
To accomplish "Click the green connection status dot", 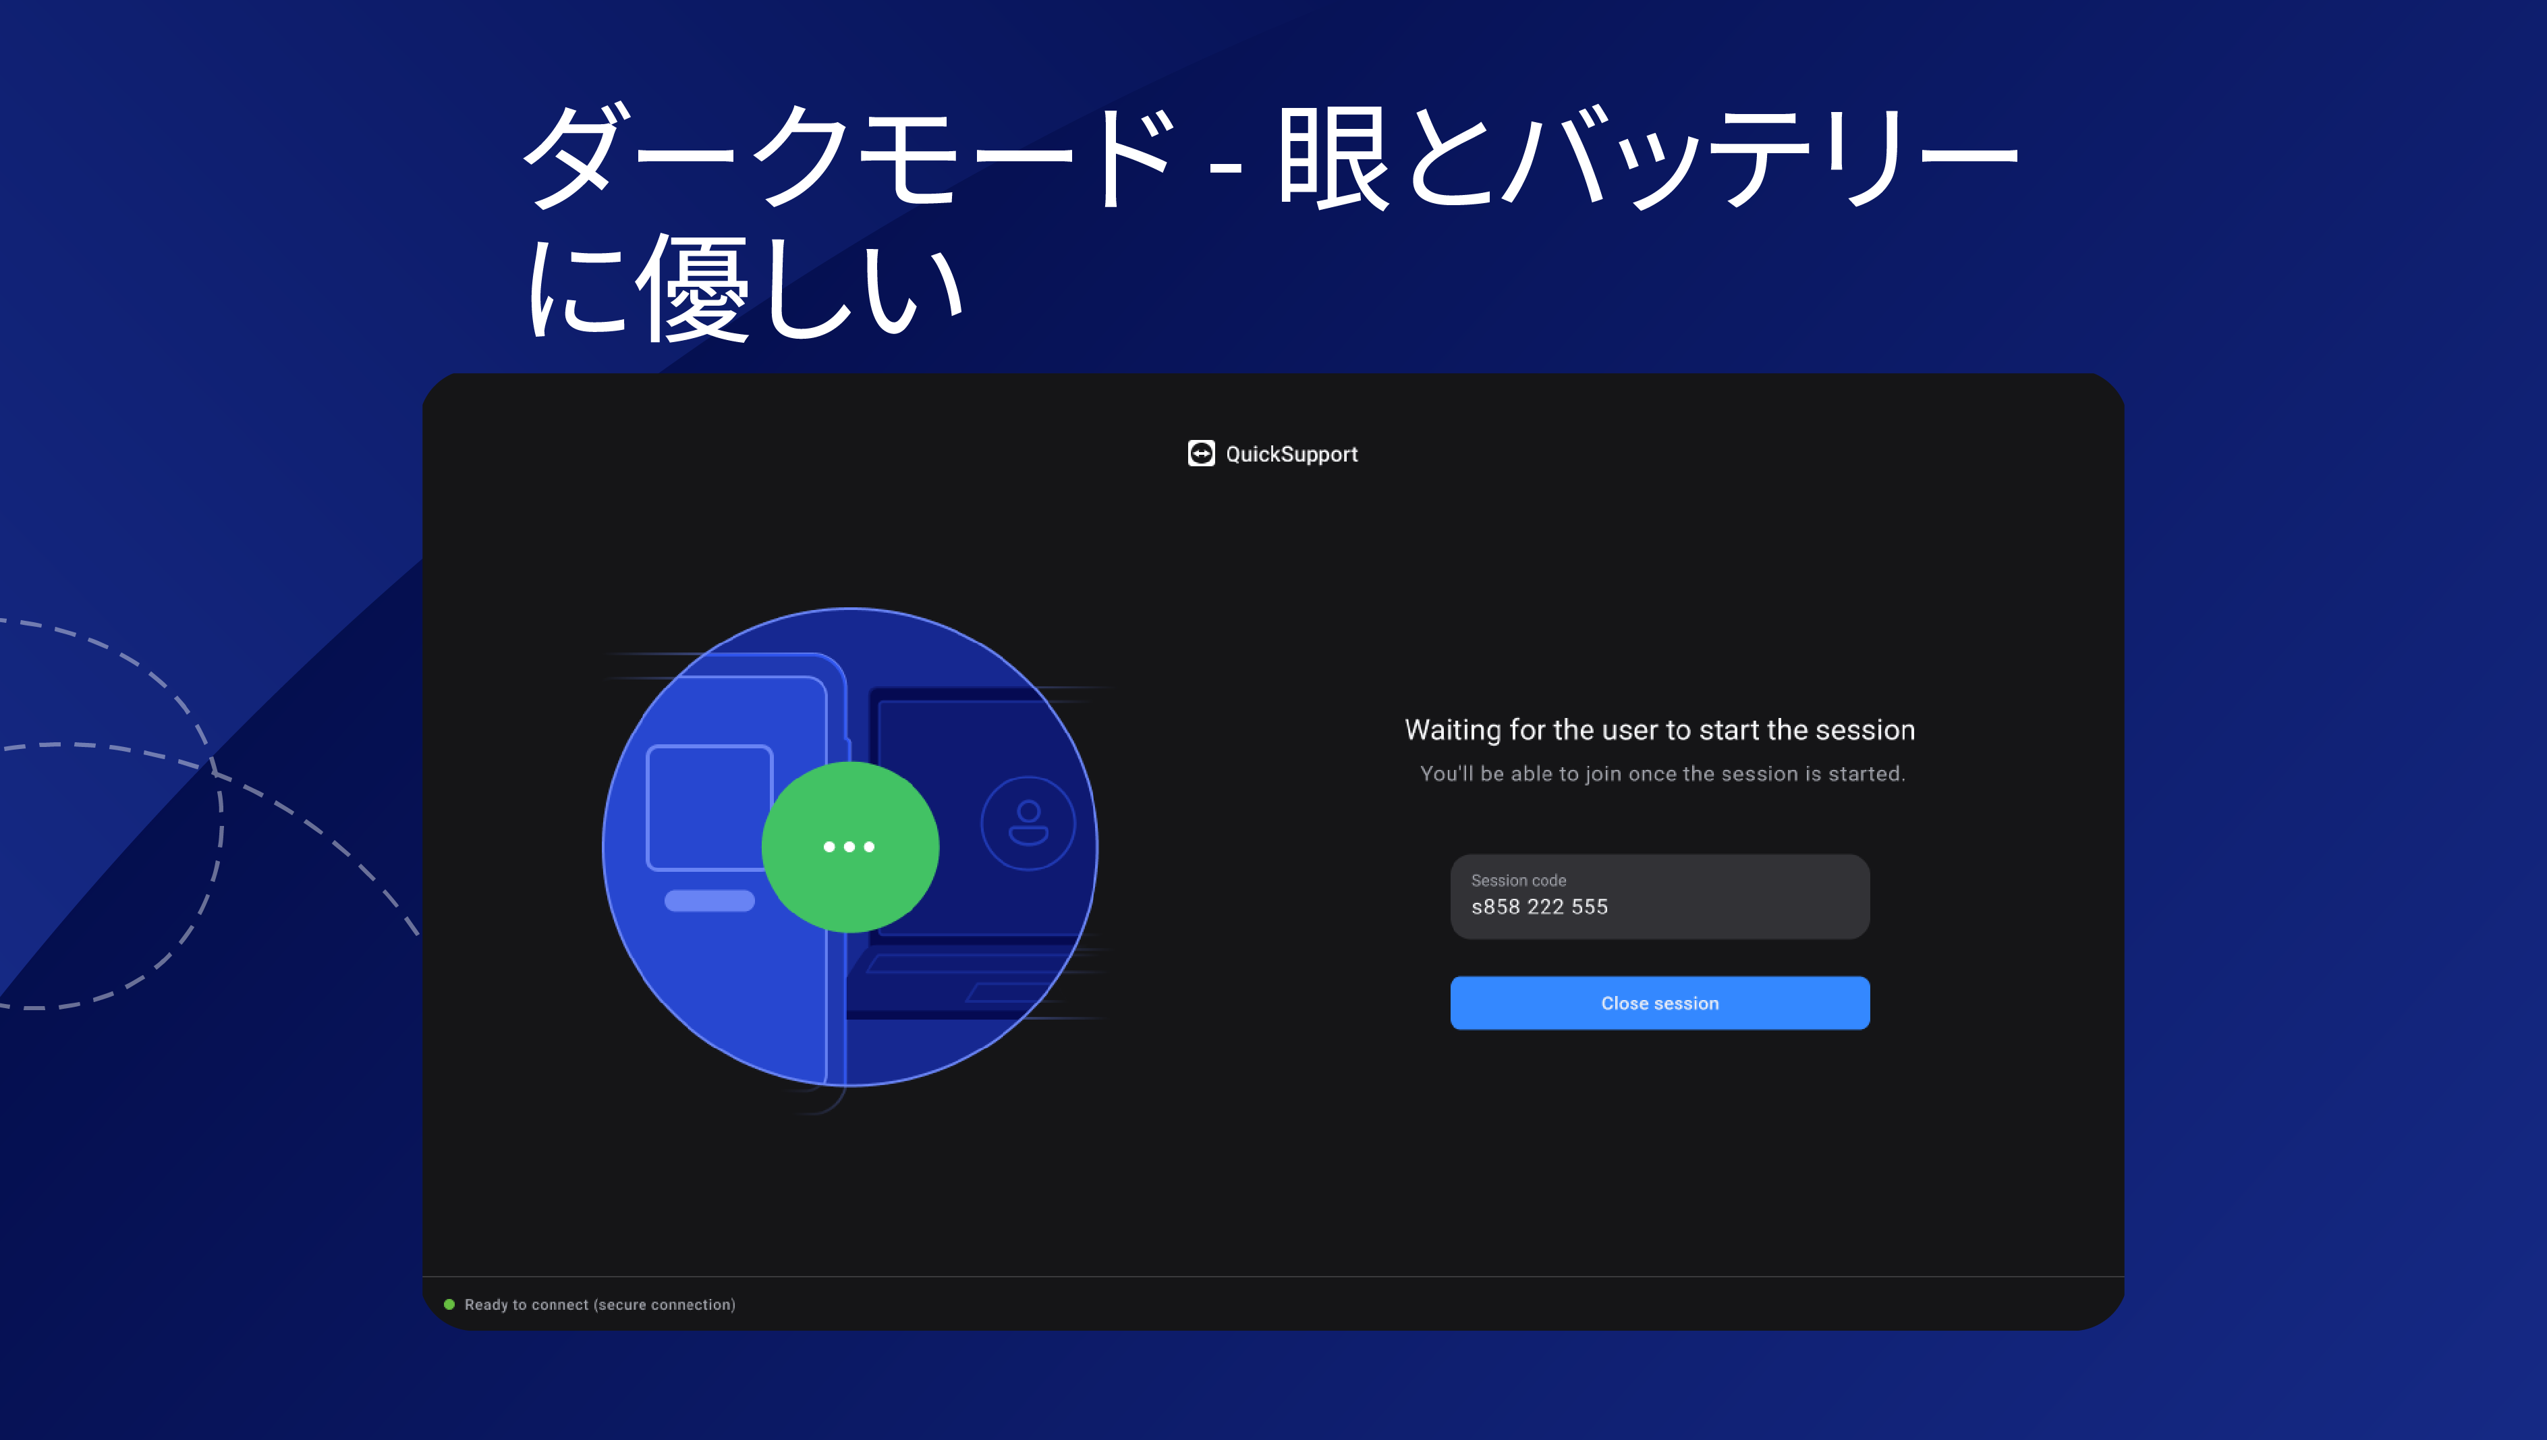I will pyautogui.click(x=449, y=1304).
